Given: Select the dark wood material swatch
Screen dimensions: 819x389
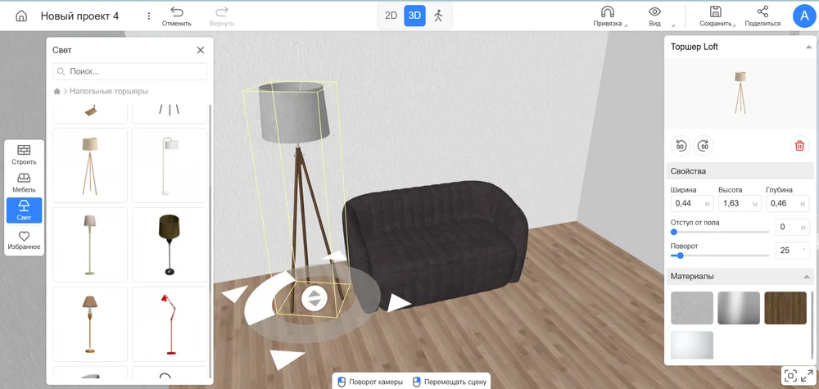Looking at the screenshot, I should pos(785,308).
